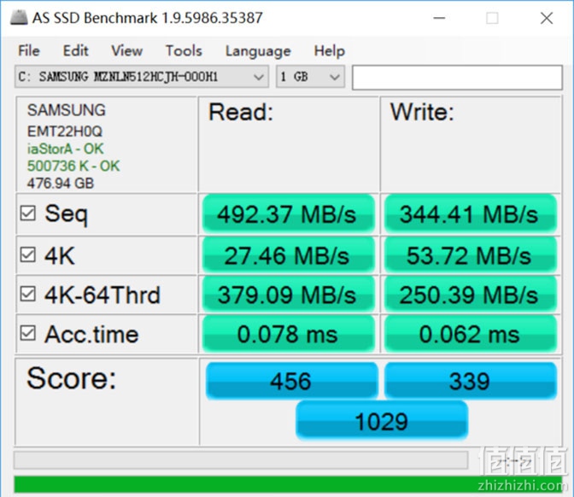Click the total score 1029

click(x=382, y=420)
